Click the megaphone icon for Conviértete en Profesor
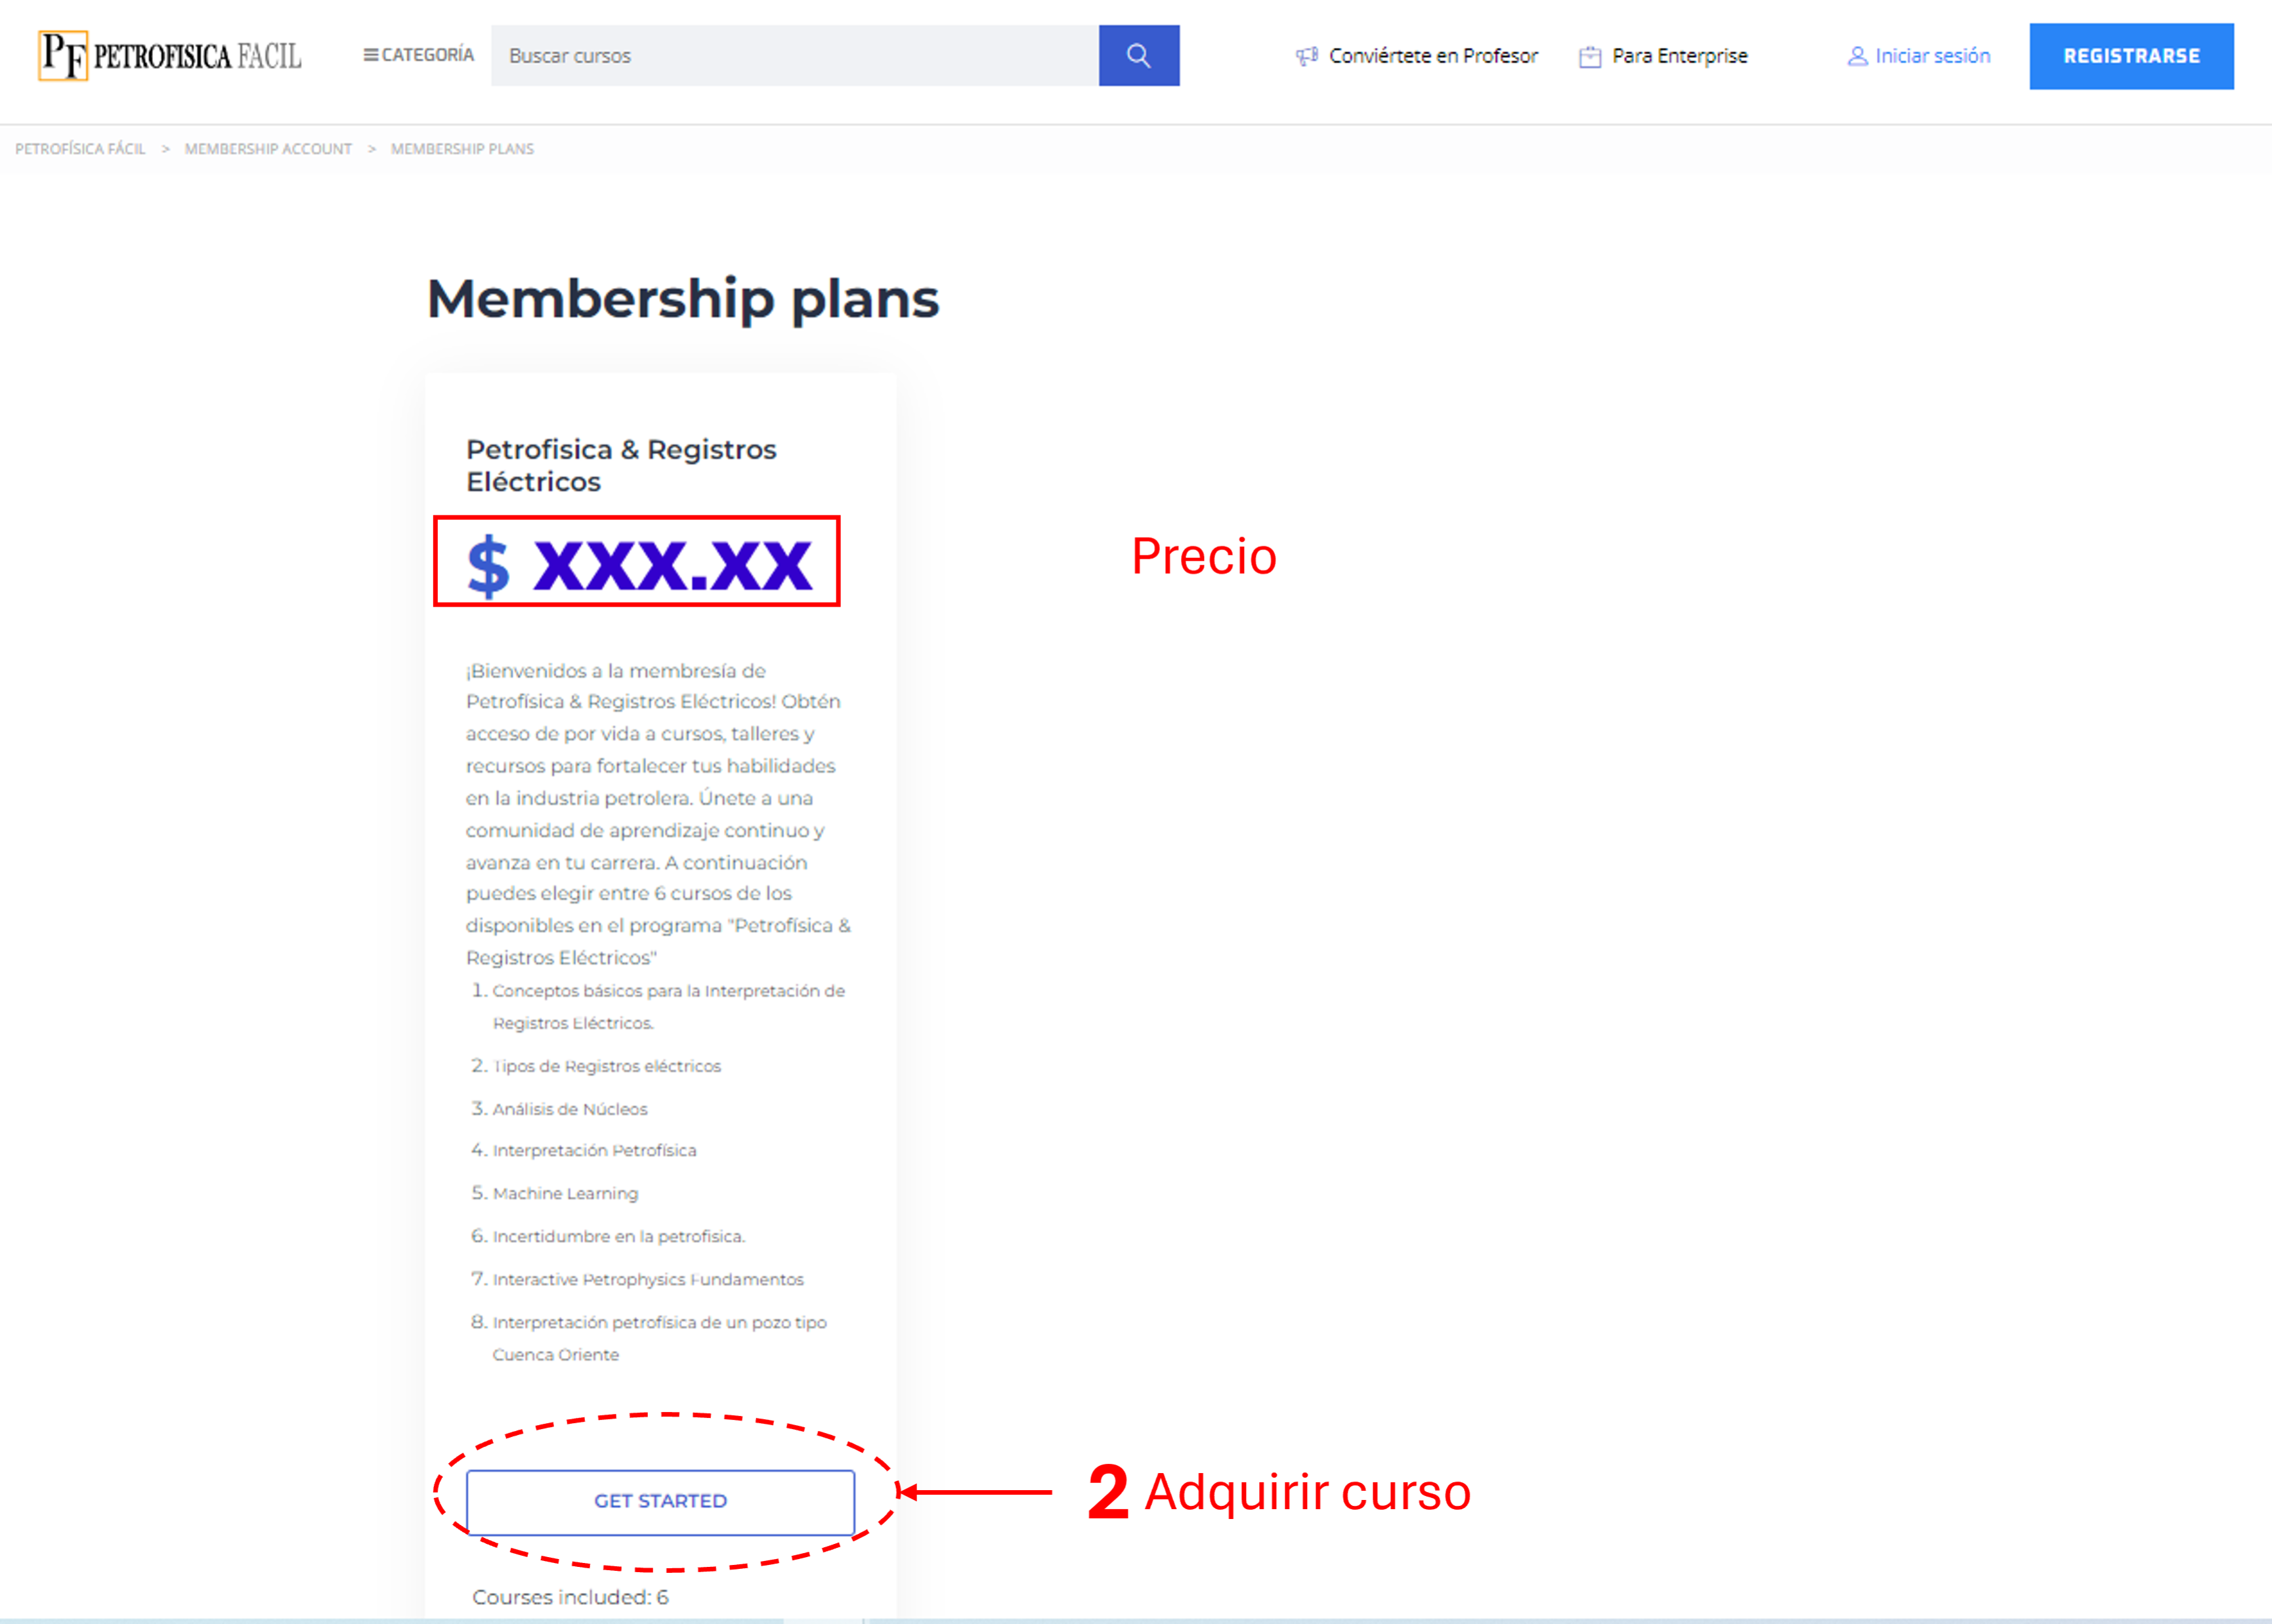This screenshot has height=1624, width=2272. (1307, 56)
